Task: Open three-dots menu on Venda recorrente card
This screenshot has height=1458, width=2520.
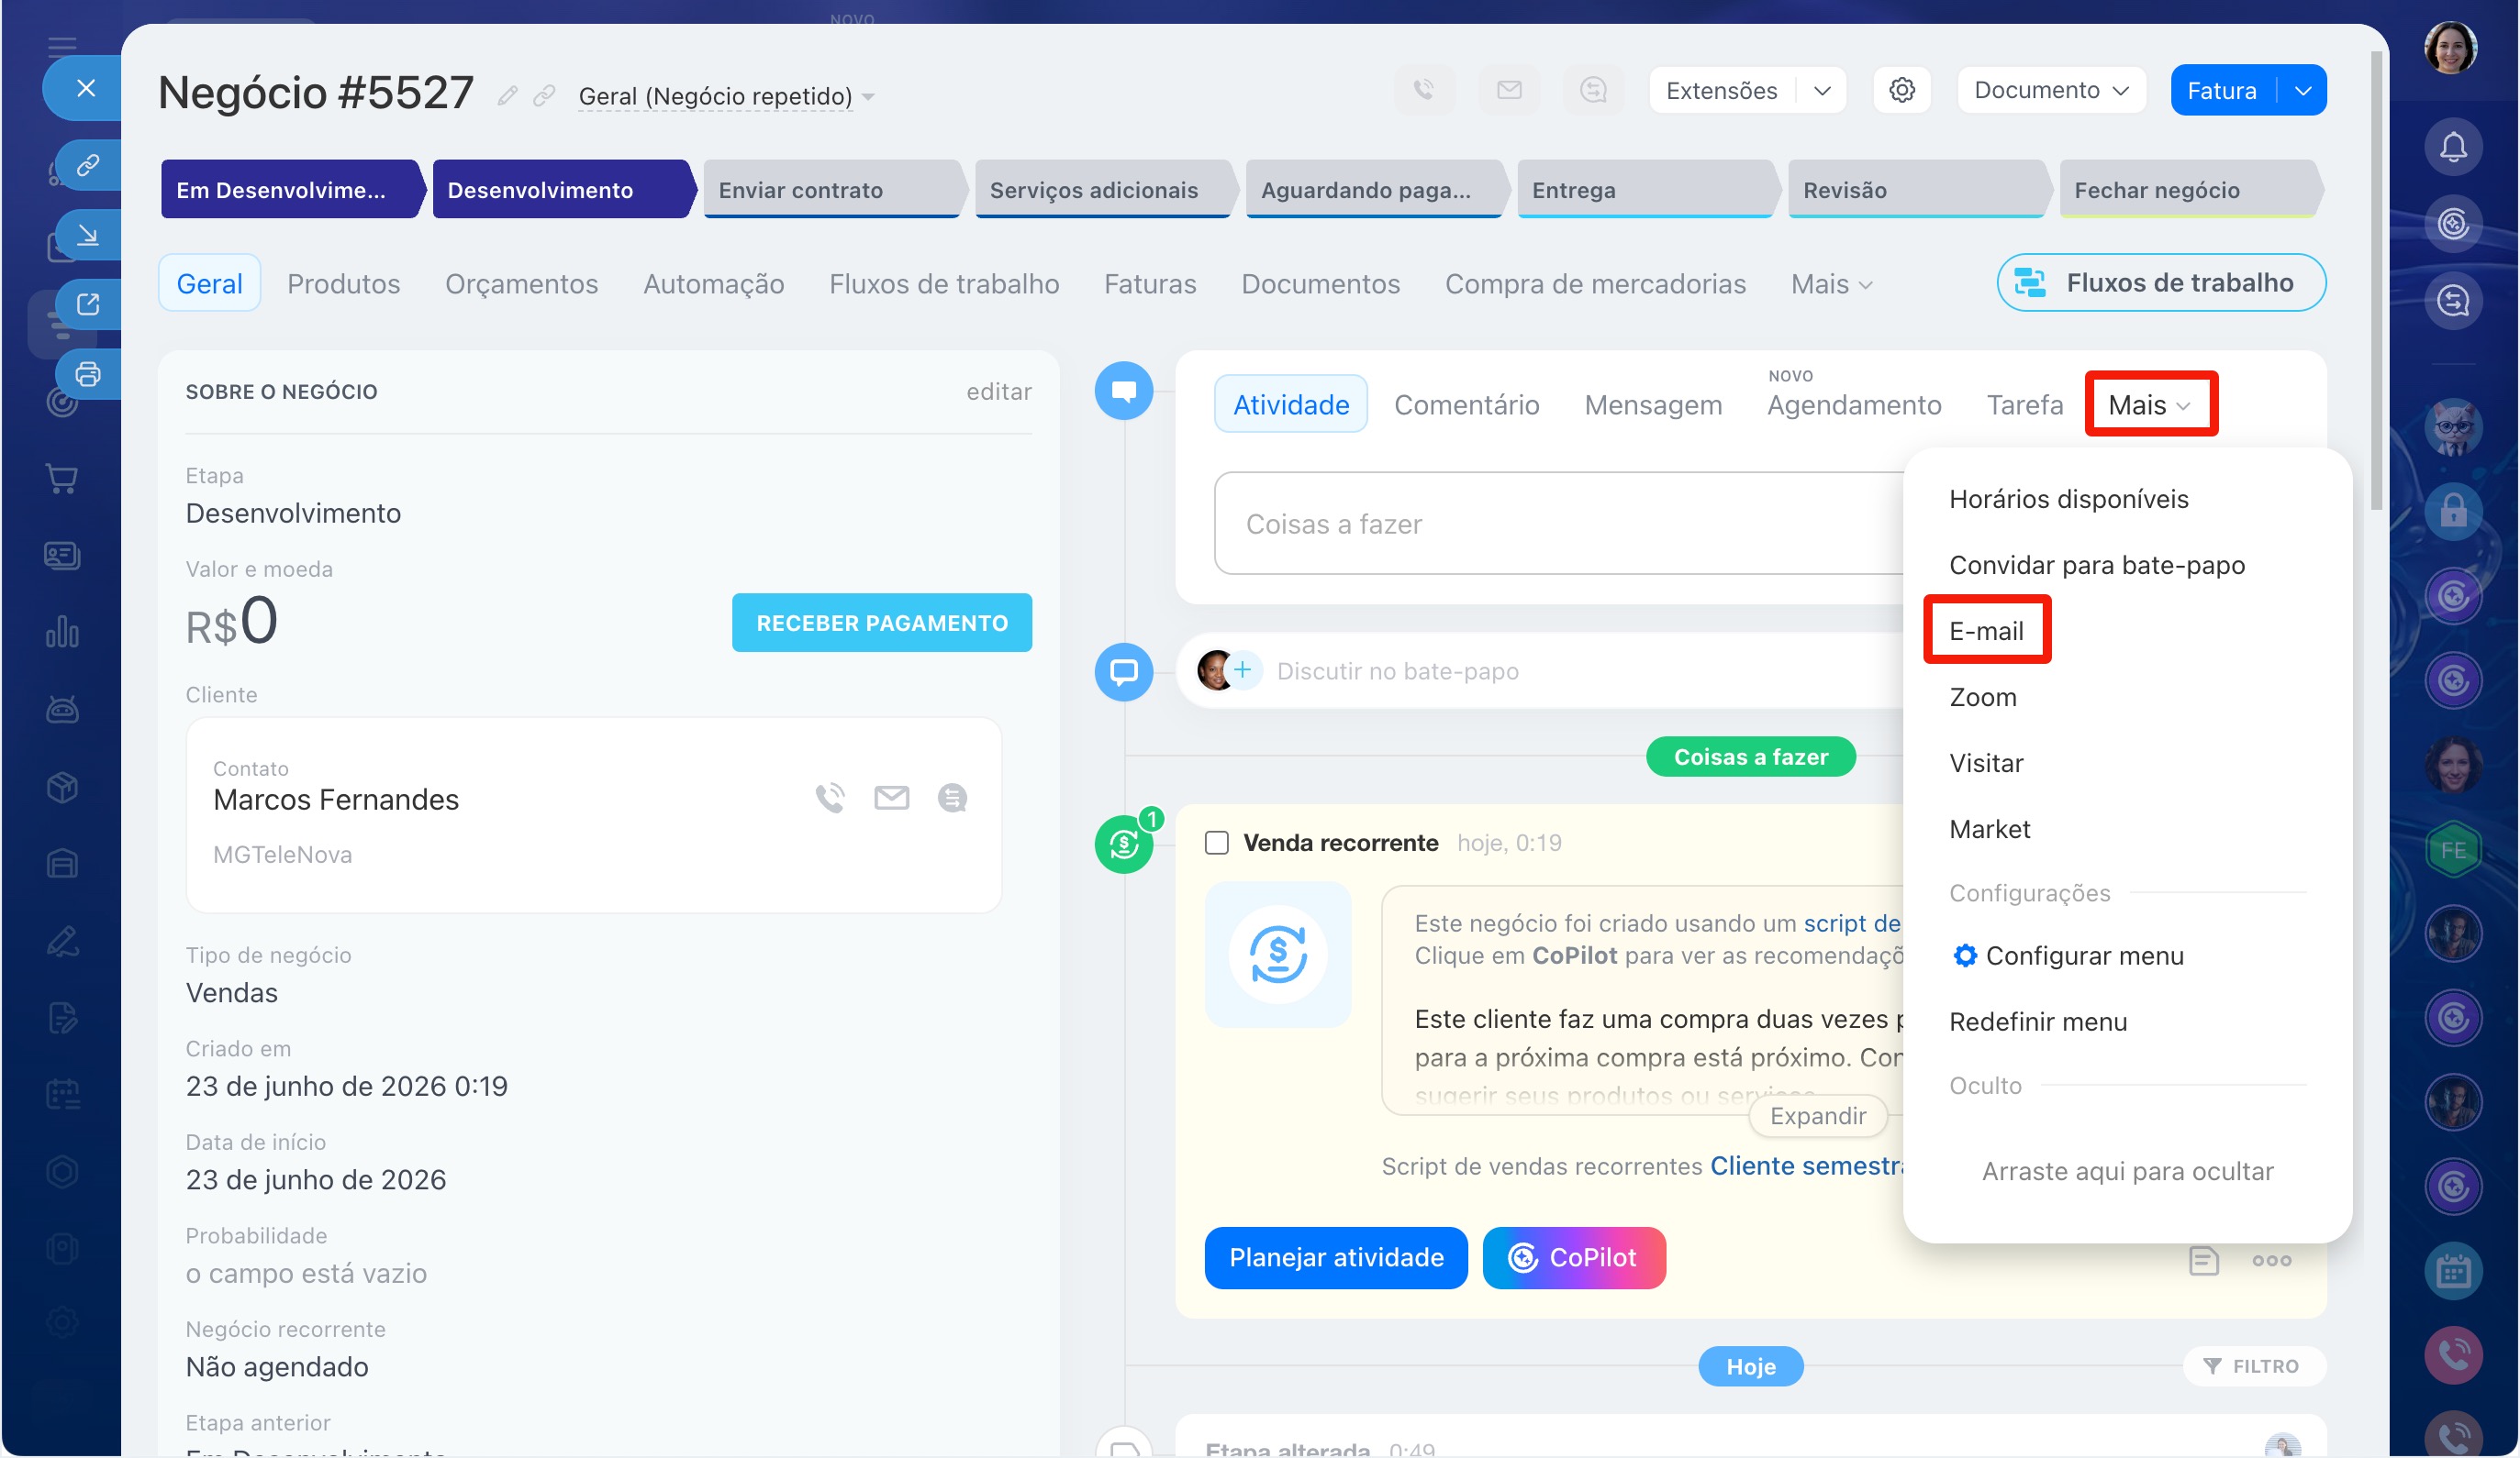Action: [x=2271, y=1261]
